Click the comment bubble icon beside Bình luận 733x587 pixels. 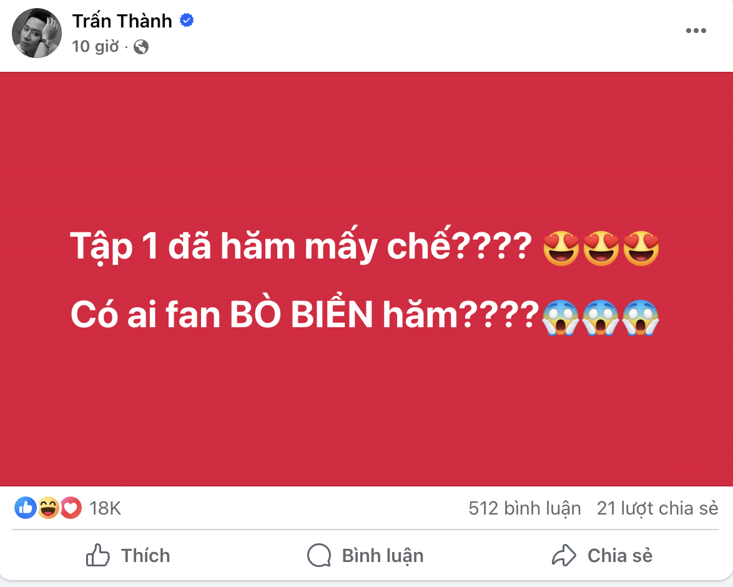[x=318, y=555]
